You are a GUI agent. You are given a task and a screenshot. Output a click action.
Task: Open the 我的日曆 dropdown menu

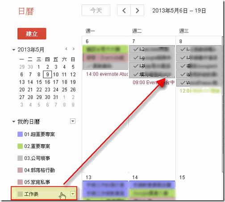point(73,121)
